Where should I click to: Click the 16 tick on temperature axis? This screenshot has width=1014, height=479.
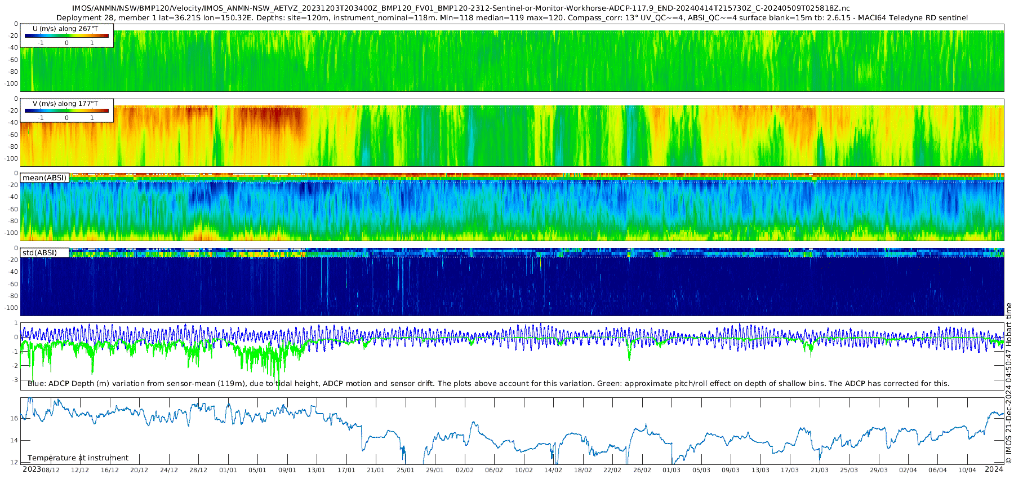pos(14,418)
